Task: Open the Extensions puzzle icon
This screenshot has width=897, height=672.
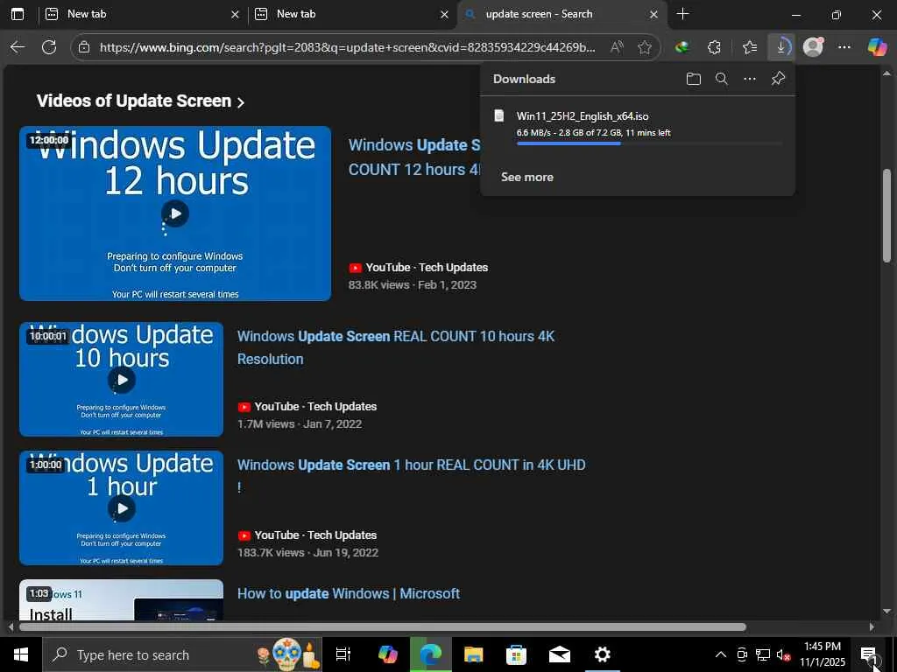Action: (714, 47)
